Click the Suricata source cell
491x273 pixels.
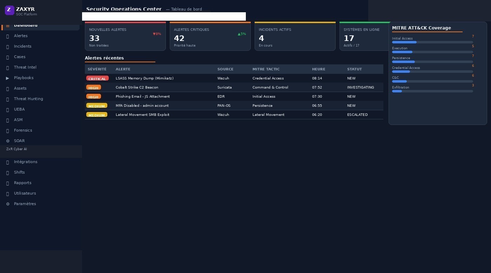pos(224,87)
